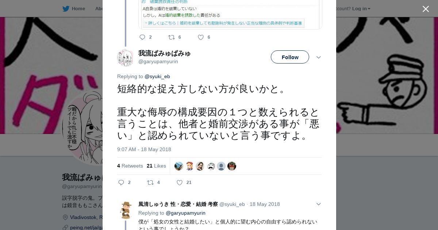Click the reply icon under the main tweet

click(121, 183)
